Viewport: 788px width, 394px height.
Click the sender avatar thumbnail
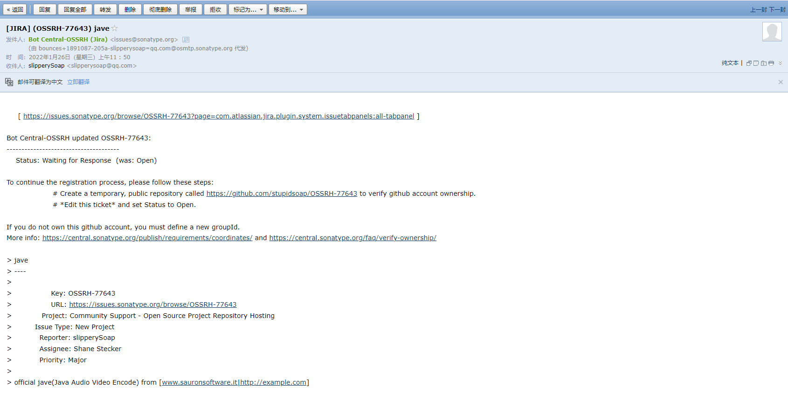(x=772, y=32)
